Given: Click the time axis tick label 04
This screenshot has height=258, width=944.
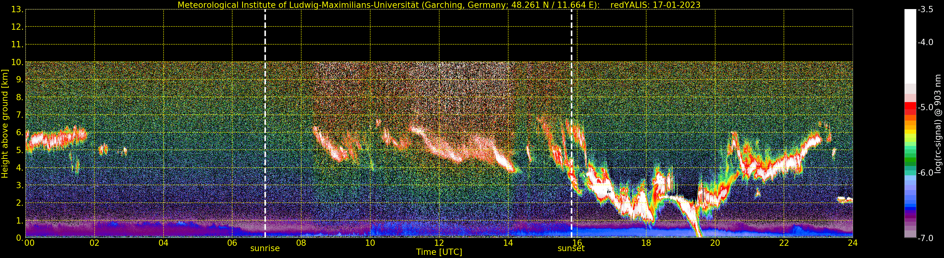Looking at the screenshot, I should [163, 243].
